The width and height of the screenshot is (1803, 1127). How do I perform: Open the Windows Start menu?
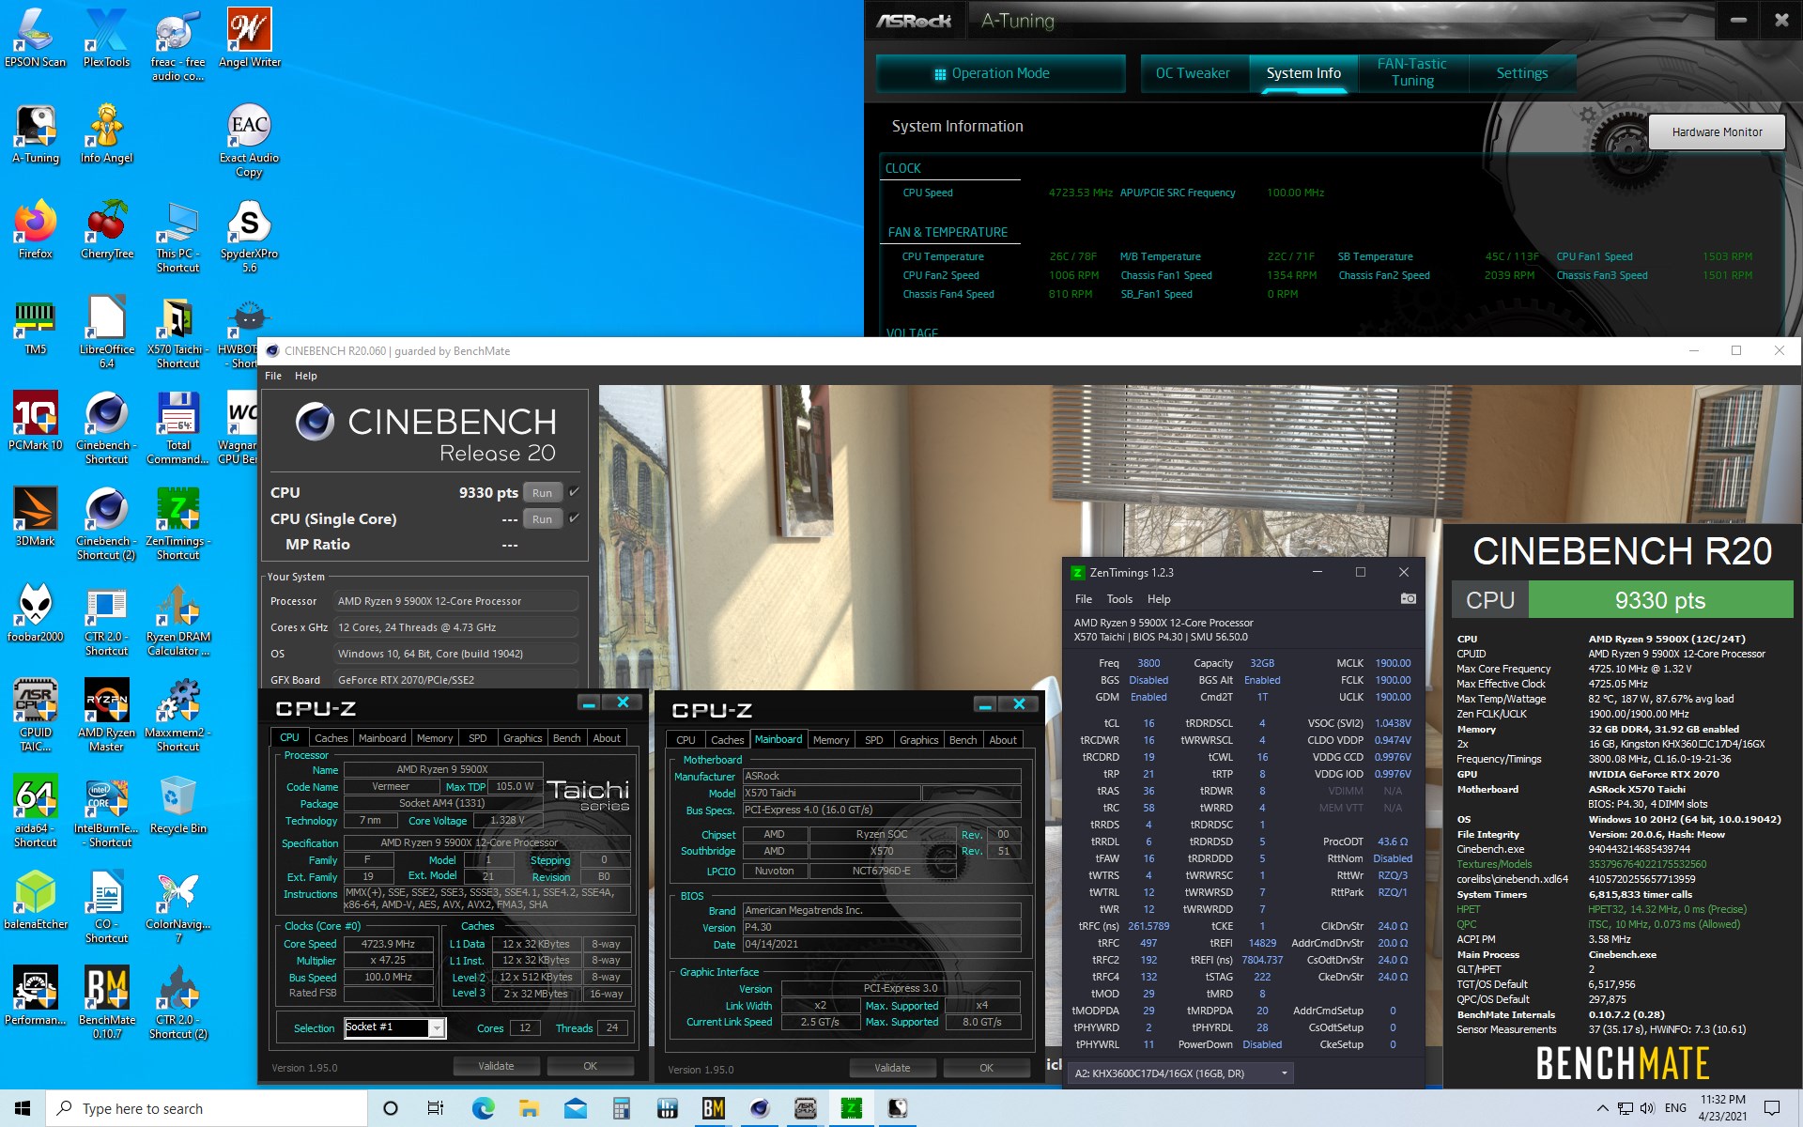[x=23, y=1108]
